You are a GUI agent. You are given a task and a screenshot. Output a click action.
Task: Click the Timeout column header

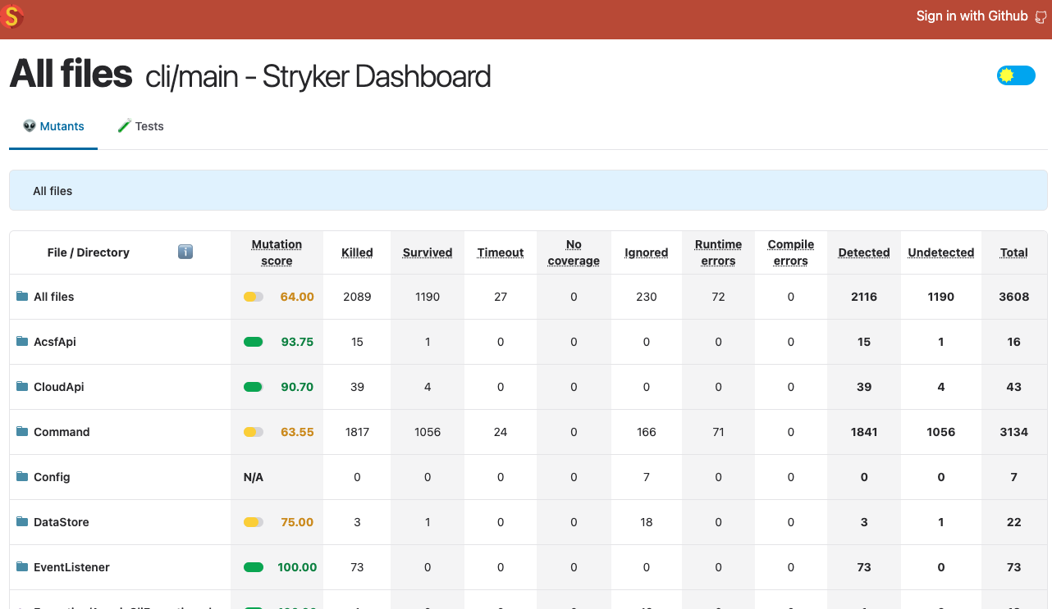501,252
